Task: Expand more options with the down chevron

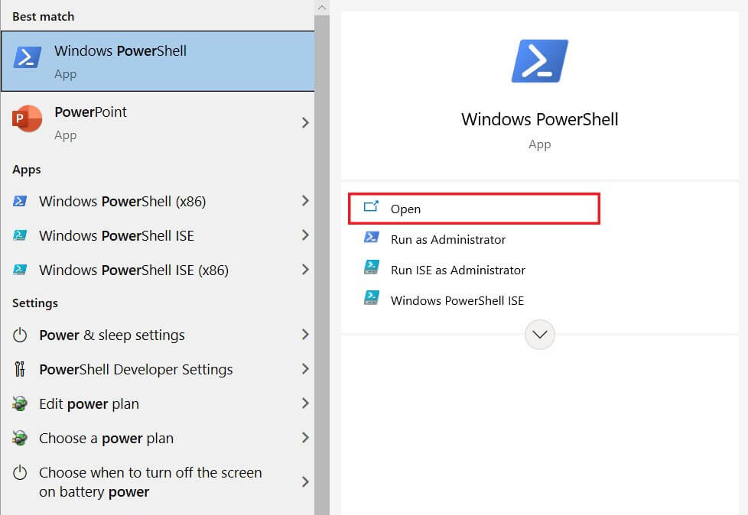Action: coord(539,335)
